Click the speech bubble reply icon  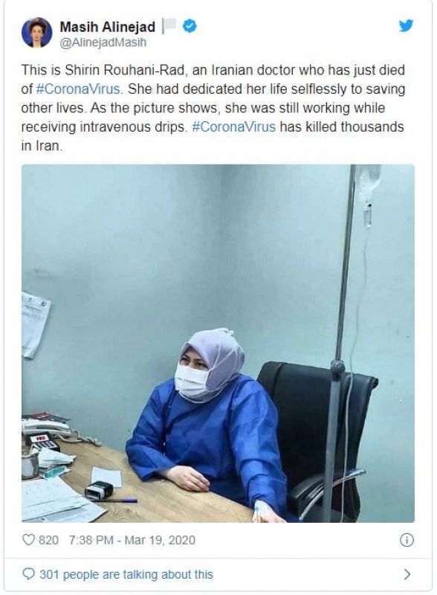tap(29, 573)
